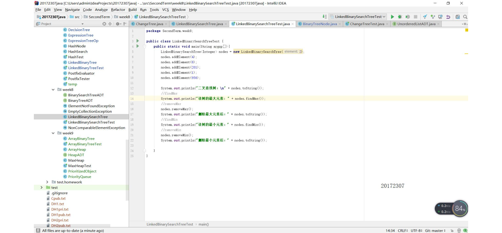Click yellow inspection warning indicator at editor top-right
This screenshot has height=233, width=502.
pyautogui.click(x=467, y=30)
